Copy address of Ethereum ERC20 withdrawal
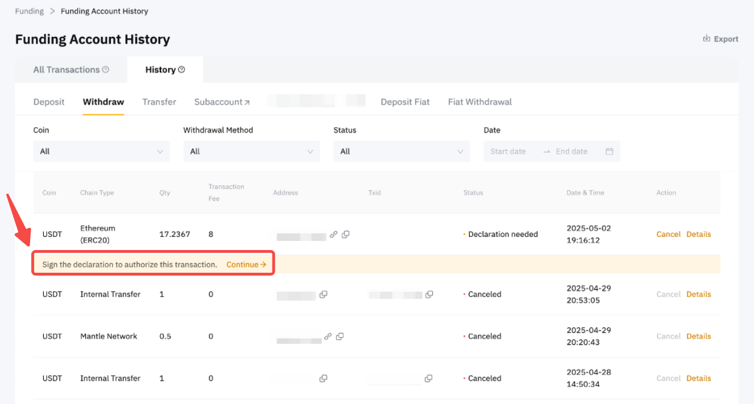The width and height of the screenshot is (754, 404). pyautogui.click(x=346, y=234)
